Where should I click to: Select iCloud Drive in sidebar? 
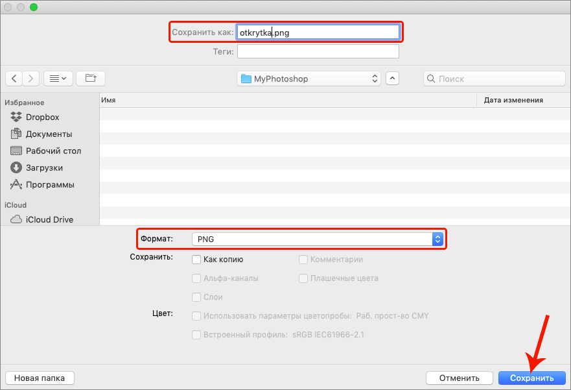[49, 219]
